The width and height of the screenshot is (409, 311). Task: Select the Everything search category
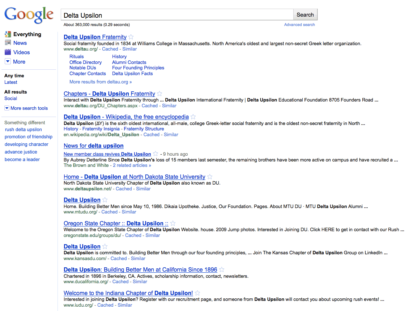click(27, 34)
